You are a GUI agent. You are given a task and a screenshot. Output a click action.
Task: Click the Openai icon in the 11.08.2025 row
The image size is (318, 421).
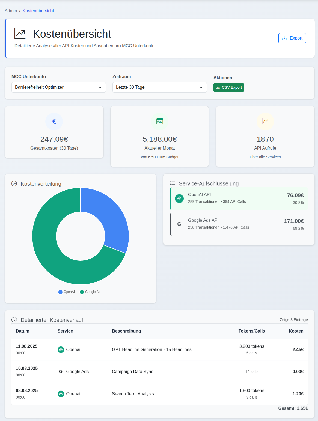[x=61, y=349]
